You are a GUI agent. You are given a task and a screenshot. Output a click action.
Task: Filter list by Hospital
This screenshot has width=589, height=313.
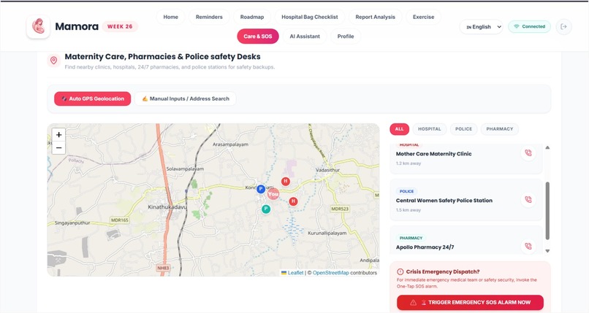430,129
